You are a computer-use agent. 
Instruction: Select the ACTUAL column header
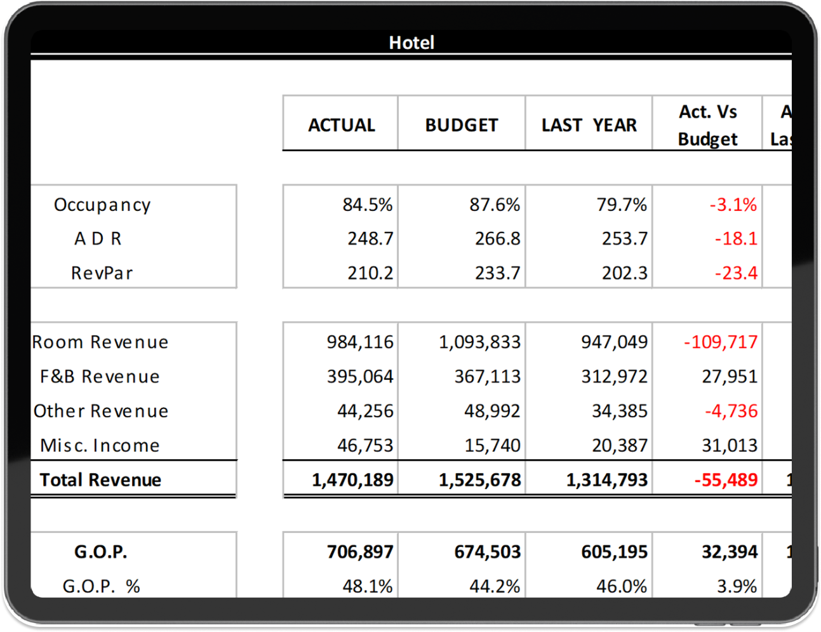(341, 125)
